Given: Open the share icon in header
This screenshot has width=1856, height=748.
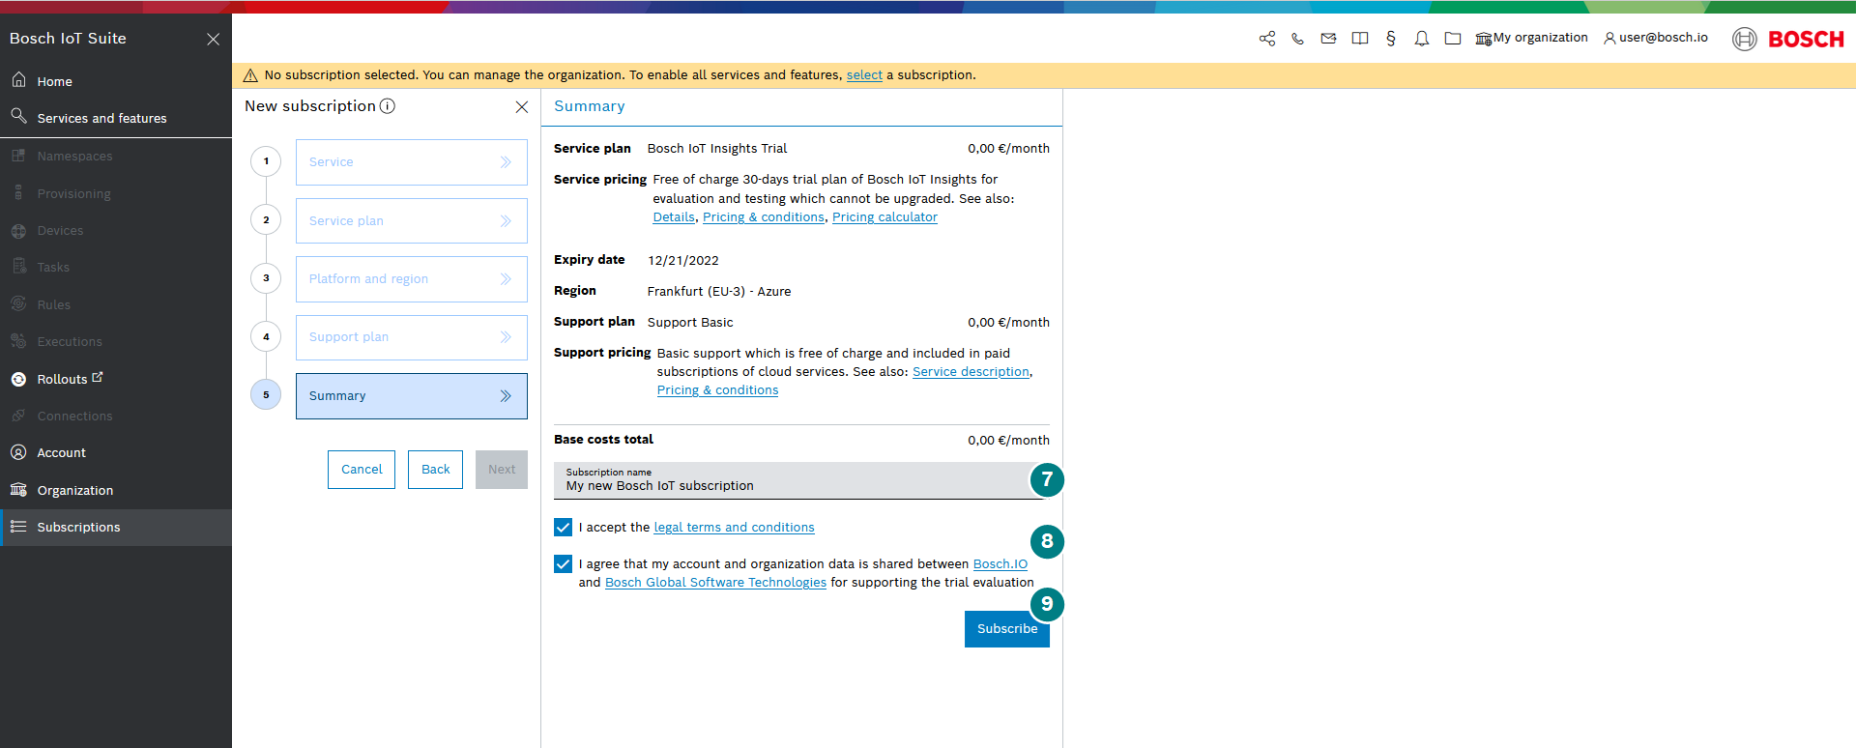Looking at the screenshot, I should (1266, 39).
